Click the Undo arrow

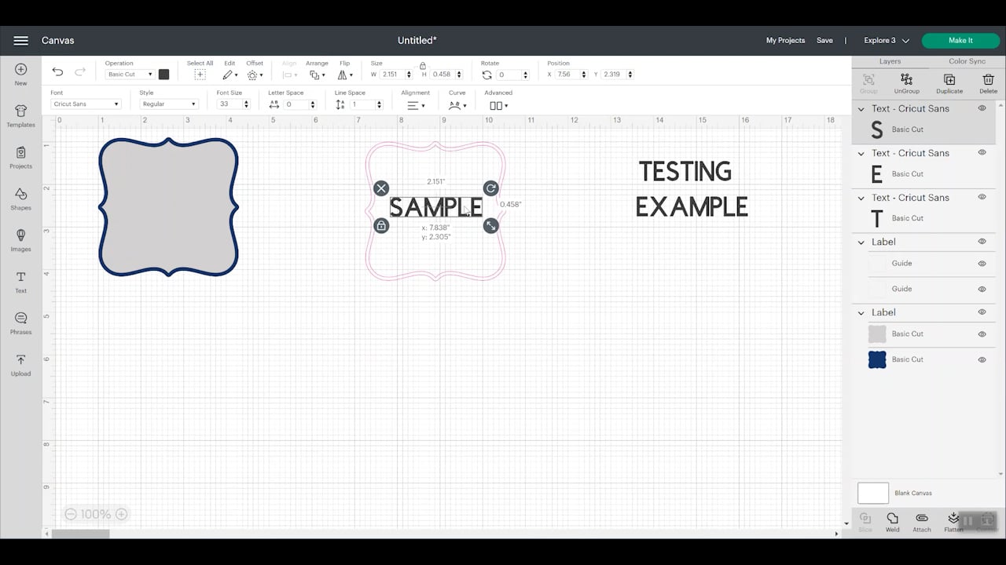[57, 72]
